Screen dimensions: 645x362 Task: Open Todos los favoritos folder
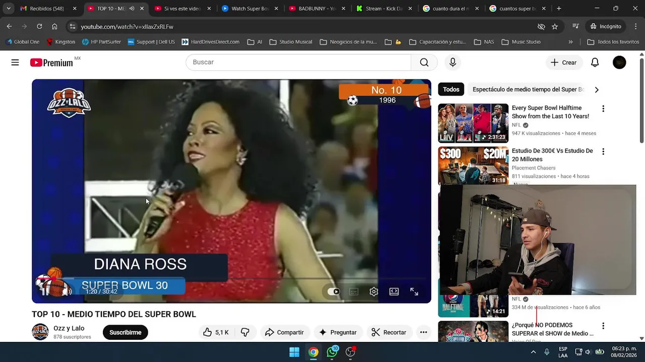point(613,42)
